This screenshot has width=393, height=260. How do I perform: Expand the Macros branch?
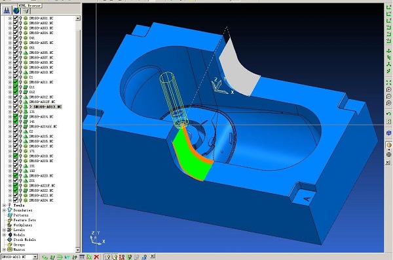pos(5,249)
